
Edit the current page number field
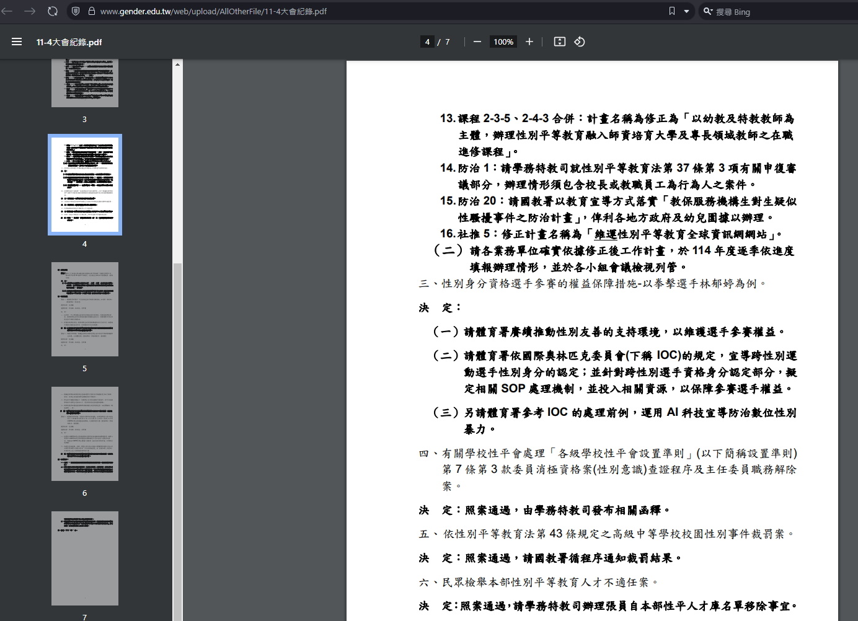[427, 42]
